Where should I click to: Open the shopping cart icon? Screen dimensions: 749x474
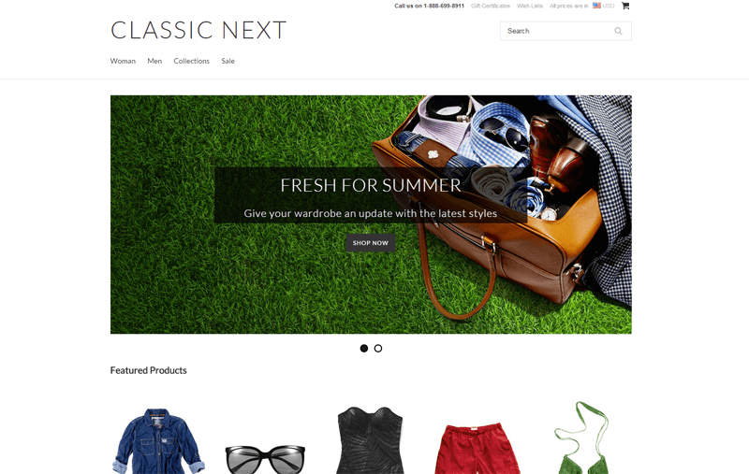[x=625, y=6]
